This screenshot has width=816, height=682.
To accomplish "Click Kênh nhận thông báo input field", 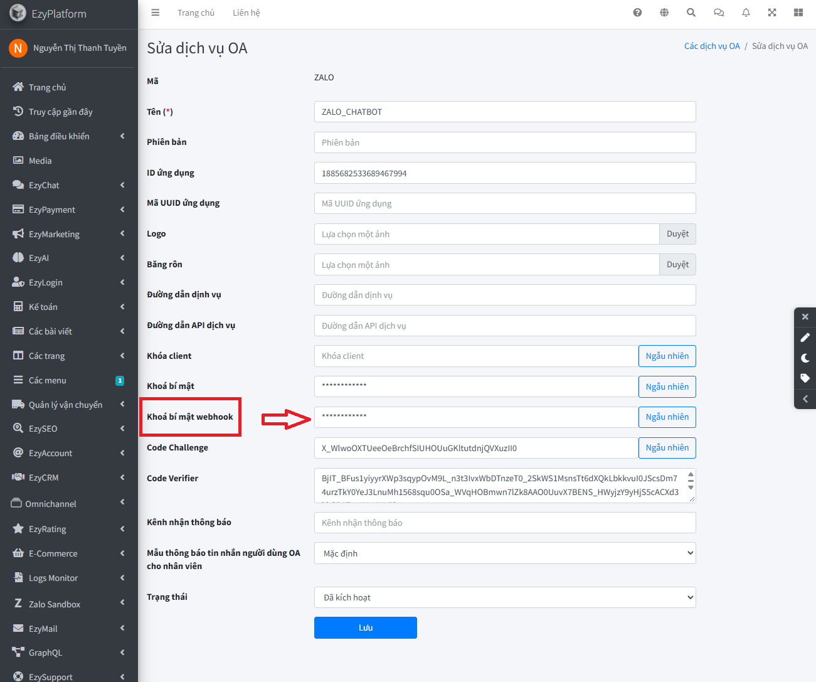I will 505,523.
